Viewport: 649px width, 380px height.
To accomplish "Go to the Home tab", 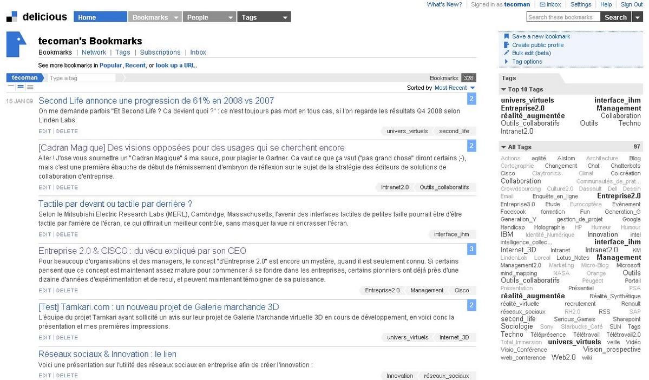I will coord(100,17).
